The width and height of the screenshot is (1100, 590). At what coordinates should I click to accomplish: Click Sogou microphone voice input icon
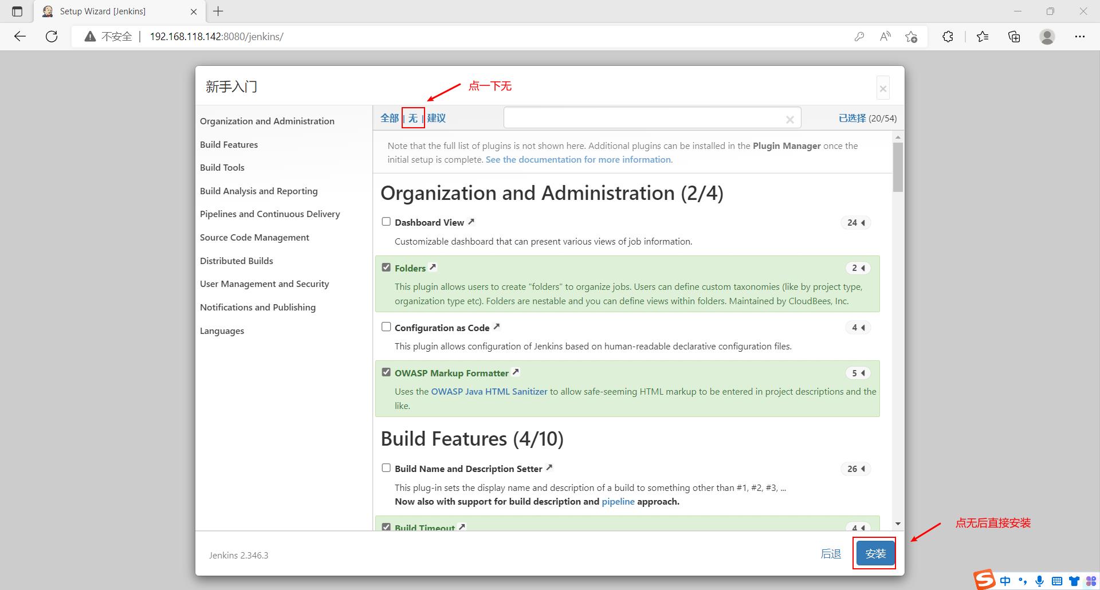pyautogui.click(x=1039, y=581)
